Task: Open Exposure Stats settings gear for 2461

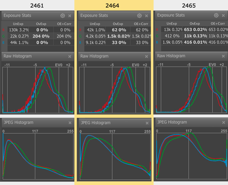Action: tap(63, 16)
